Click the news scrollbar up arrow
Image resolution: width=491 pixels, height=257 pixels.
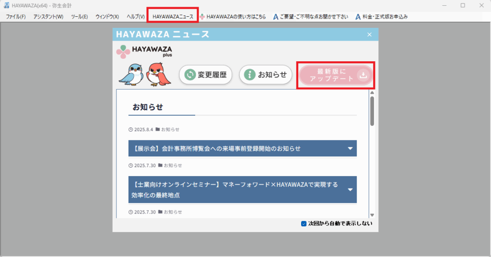[372, 92]
